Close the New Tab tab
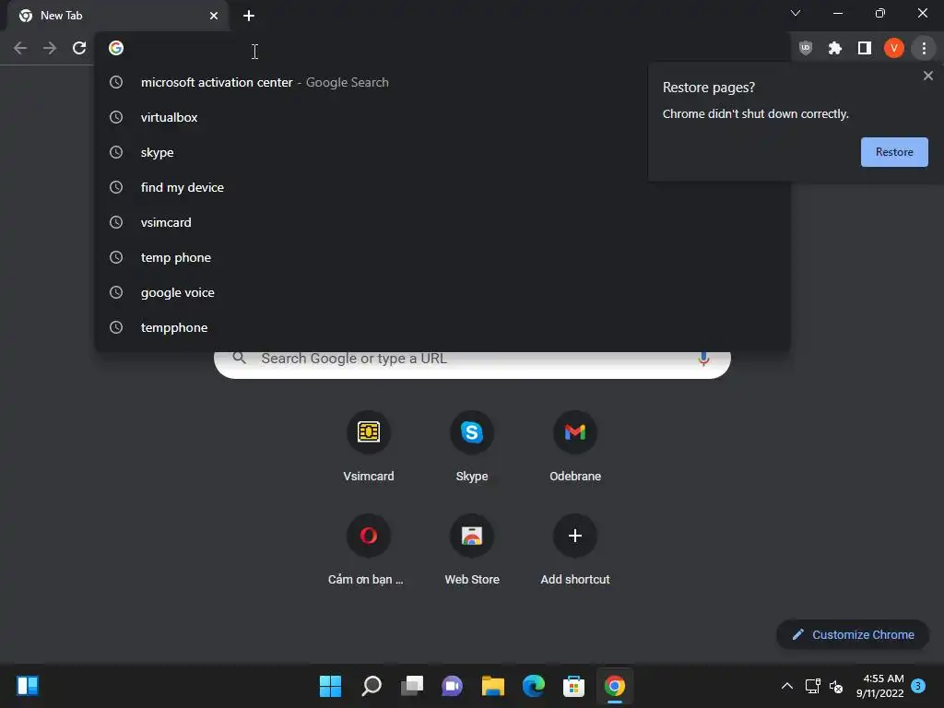 [214, 16]
